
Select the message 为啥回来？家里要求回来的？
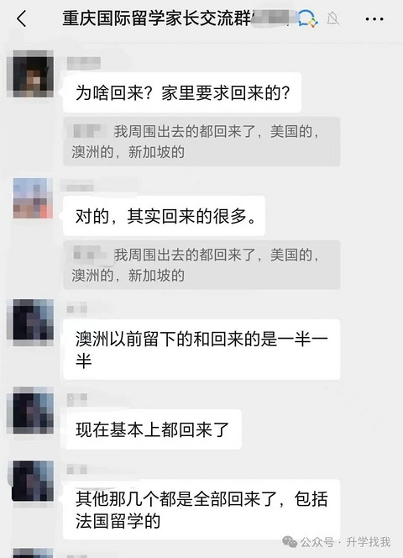coord(182,93)
